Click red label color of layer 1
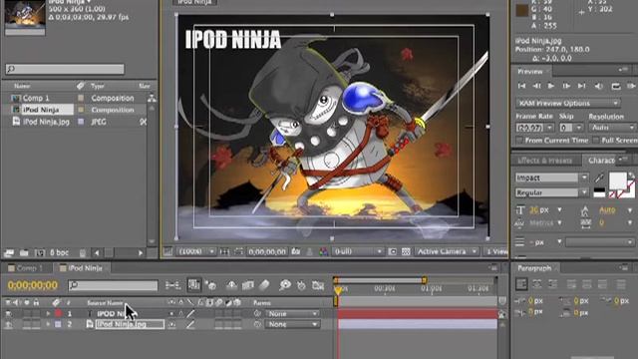638x359 pixels. click(58, 314)
